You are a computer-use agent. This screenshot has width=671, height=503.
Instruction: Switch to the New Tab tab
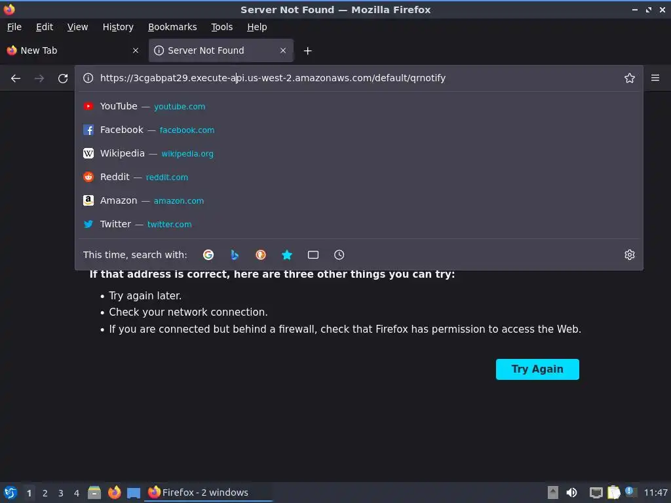(73, 50)
